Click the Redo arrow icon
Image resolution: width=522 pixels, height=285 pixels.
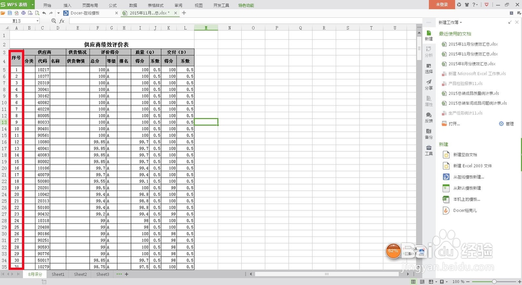(51, 13)
